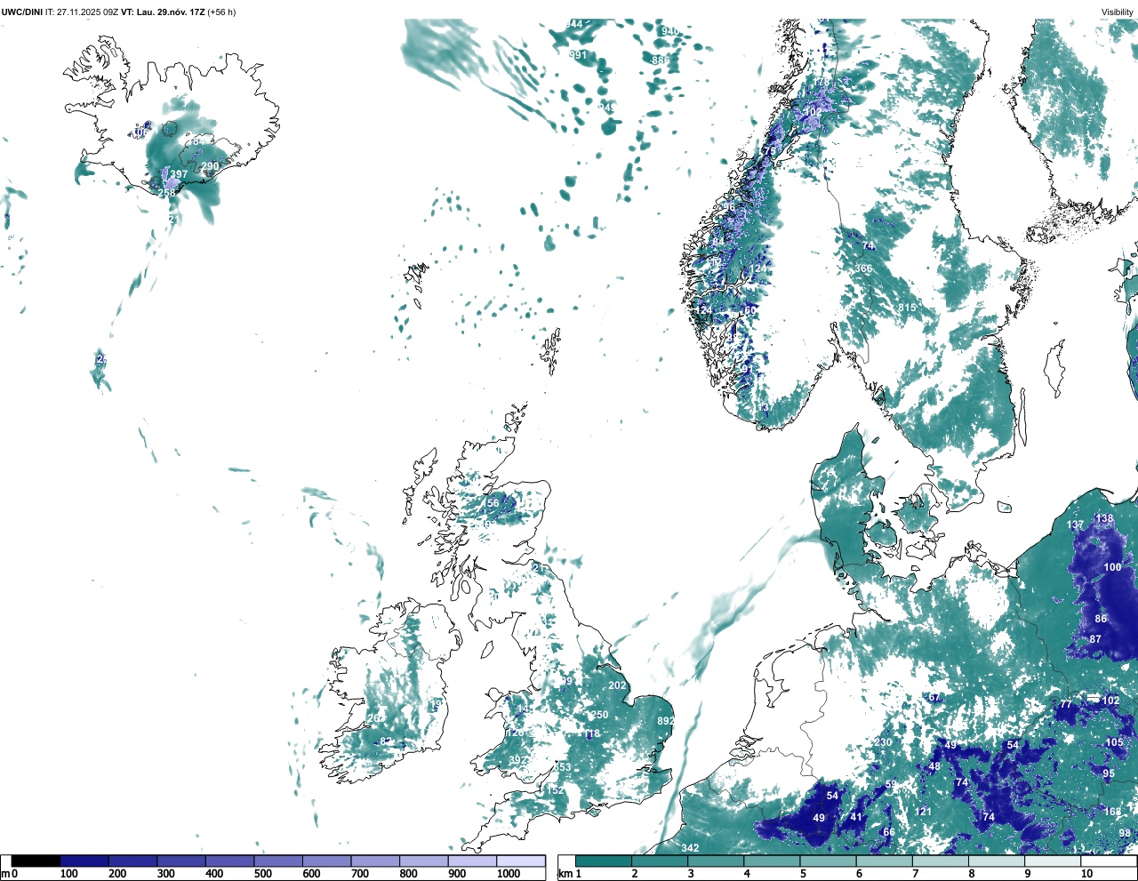The image size is (1138, 881).
Task: Click the 'Visibility' title label
Action: (1118, 12)
